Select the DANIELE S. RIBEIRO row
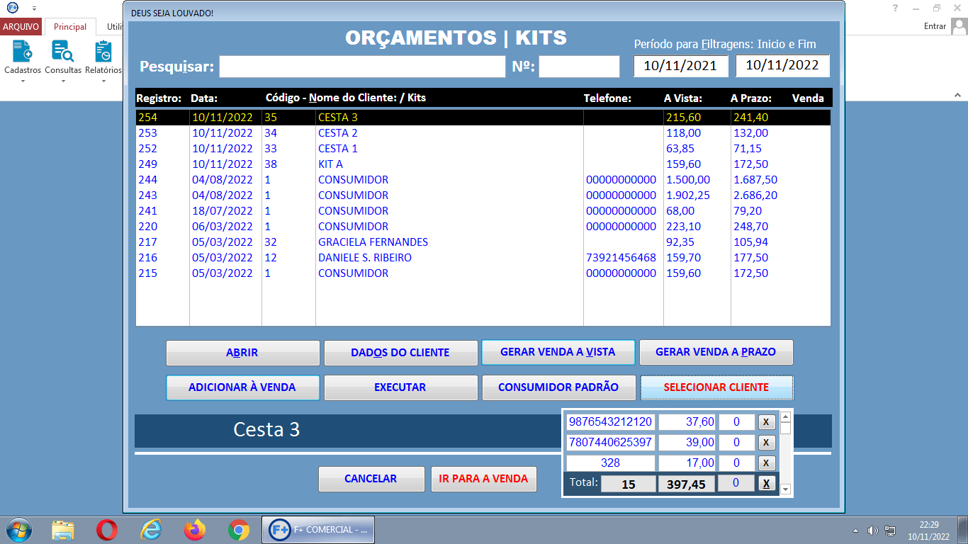The height and width of the screenshot is (544, 968). (x=483, y=258)
